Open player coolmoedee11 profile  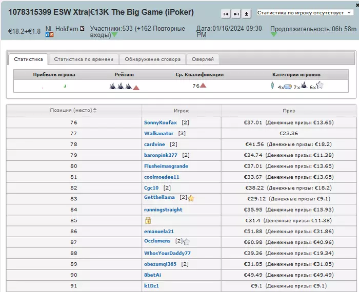coord(162,177)
